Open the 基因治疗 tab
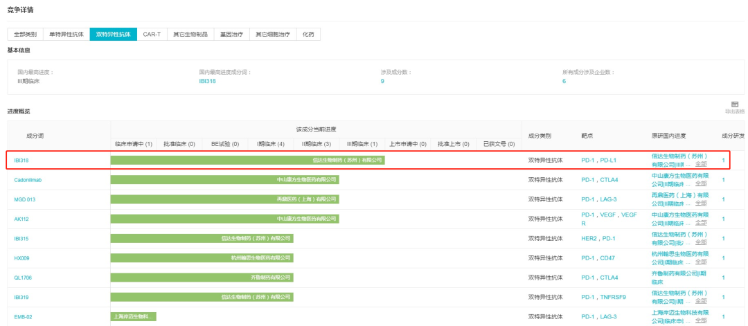748x326 pixels. coord(232,35)
